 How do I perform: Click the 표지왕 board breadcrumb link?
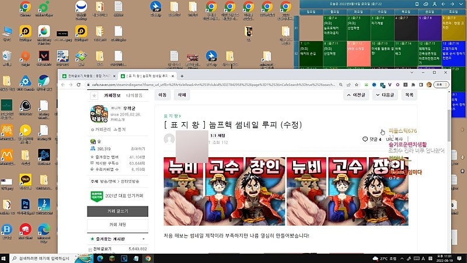[x=172, y=116]
